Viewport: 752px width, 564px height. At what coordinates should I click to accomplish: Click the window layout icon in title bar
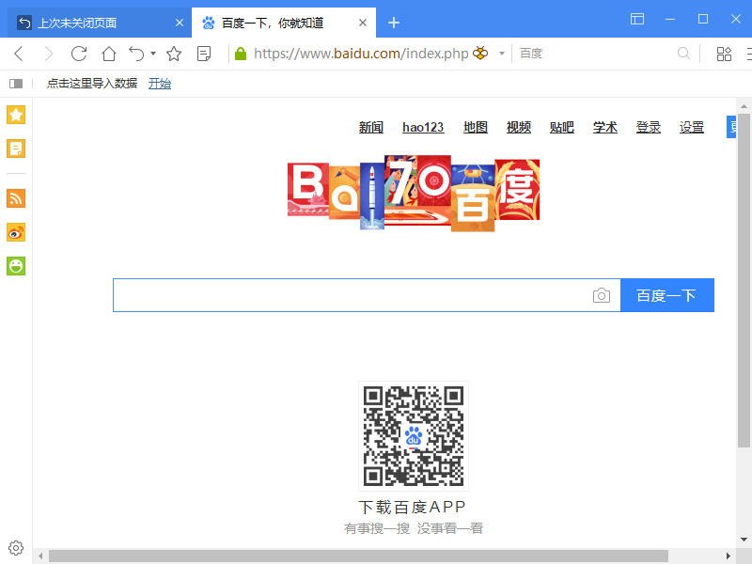point(637,19)
